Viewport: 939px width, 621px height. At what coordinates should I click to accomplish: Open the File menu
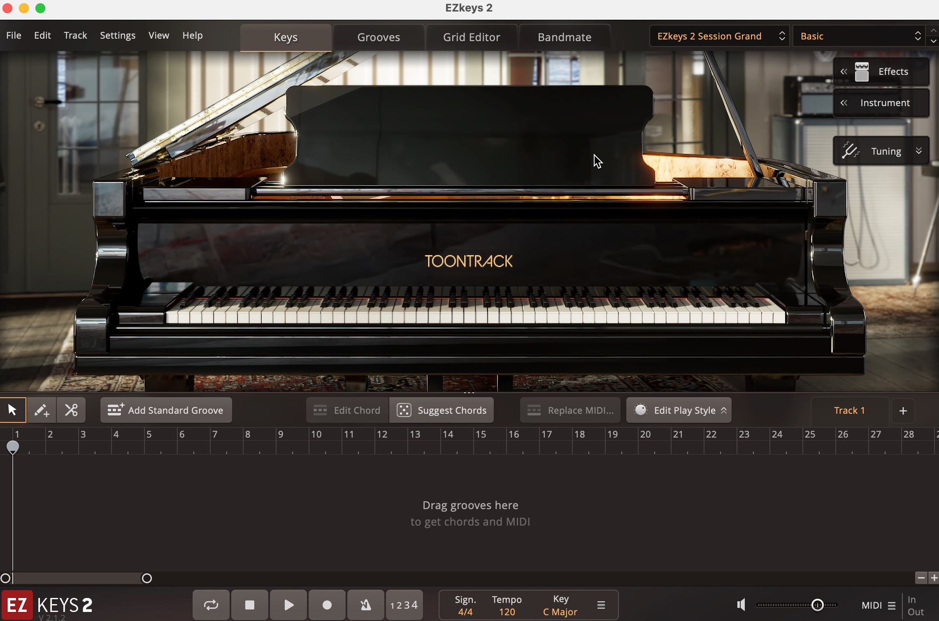14,35
